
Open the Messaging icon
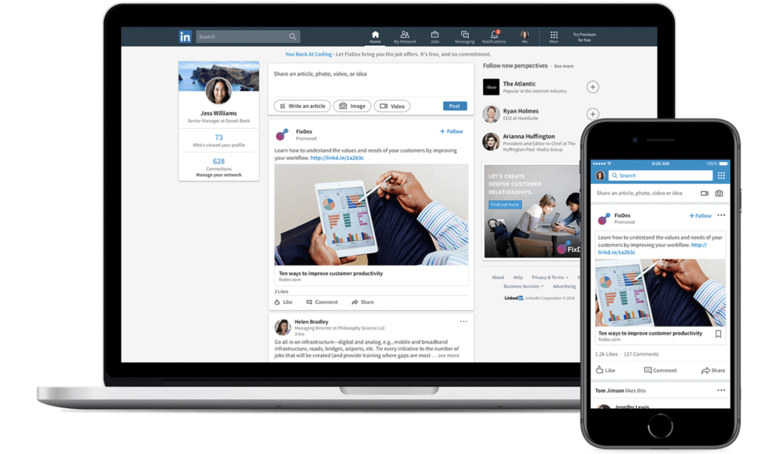pos(465,35)
